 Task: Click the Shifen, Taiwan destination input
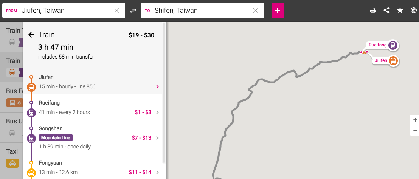200,11
